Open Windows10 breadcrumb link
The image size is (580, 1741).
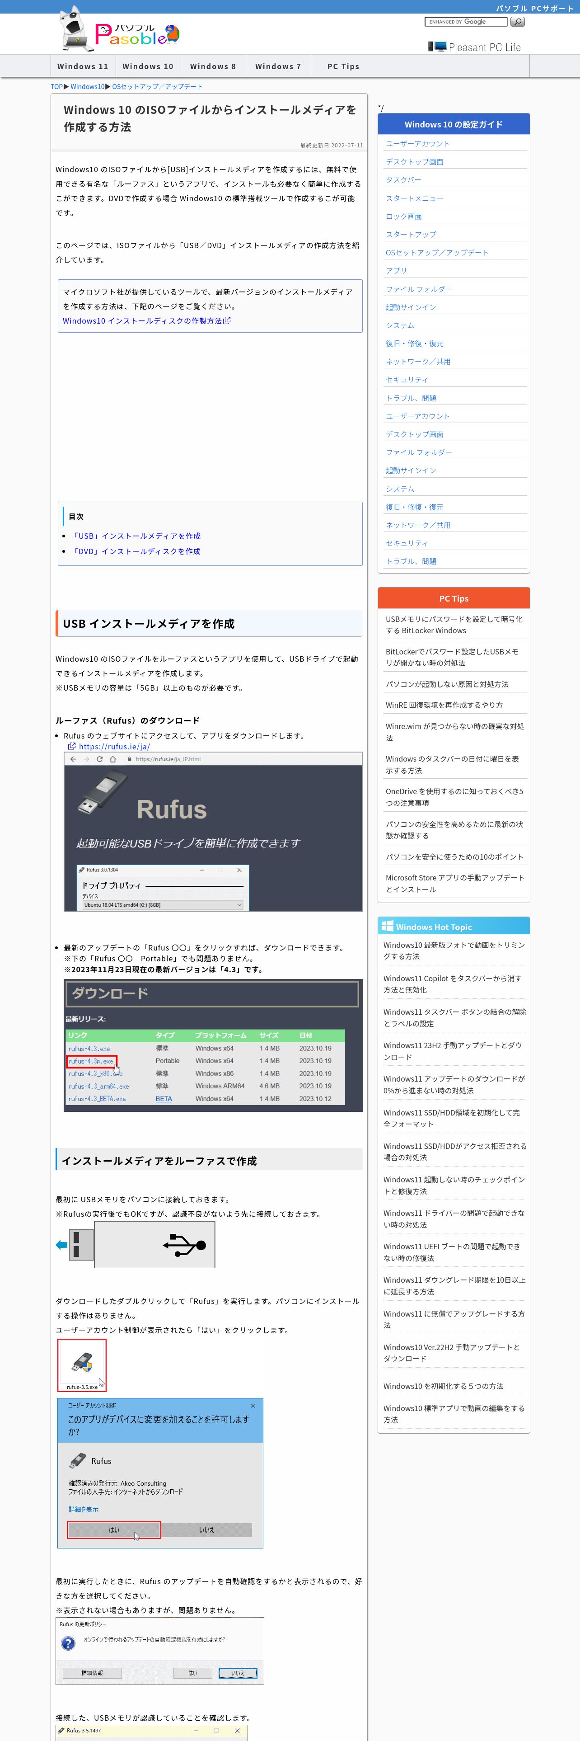[x=88, y=86]
